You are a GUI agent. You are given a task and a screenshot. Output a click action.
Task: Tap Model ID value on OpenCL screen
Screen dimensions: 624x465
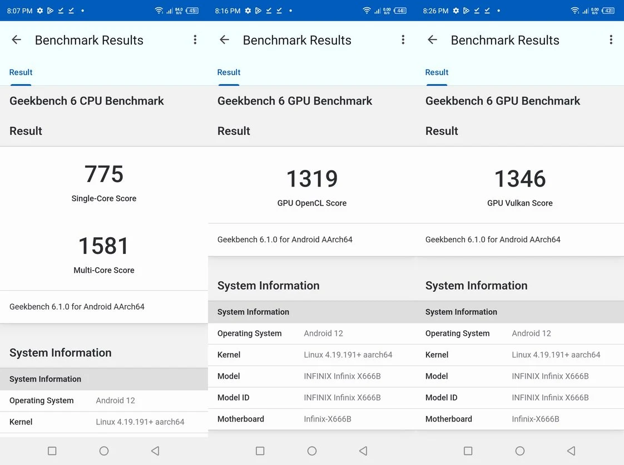[x=342, y=398]
